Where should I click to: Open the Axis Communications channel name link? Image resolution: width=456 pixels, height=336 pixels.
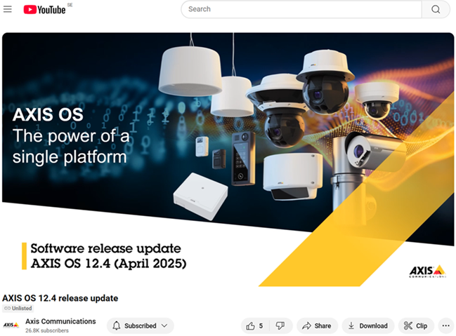pos(60,321)
